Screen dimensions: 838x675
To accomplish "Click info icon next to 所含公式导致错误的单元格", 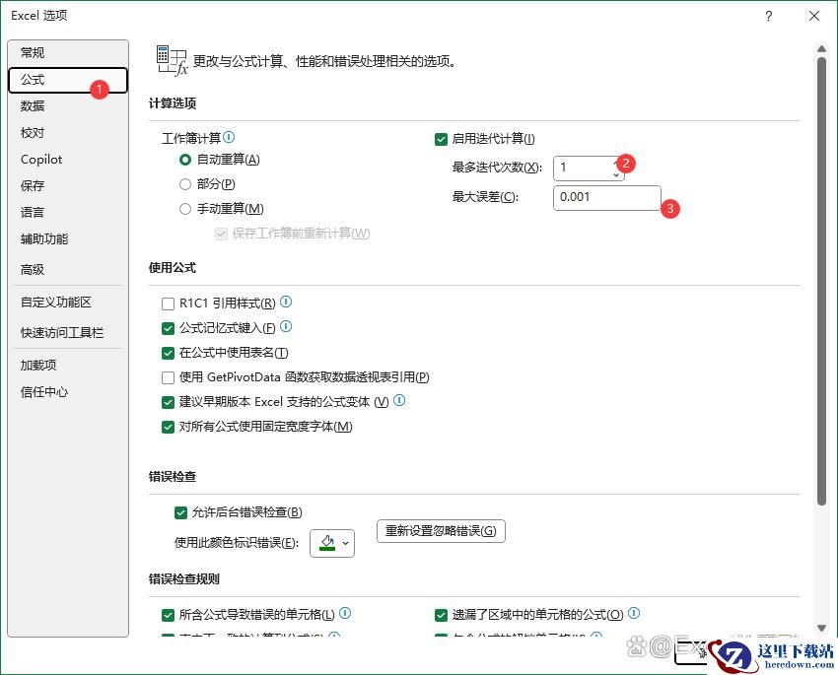I will (x=345, y=613).
